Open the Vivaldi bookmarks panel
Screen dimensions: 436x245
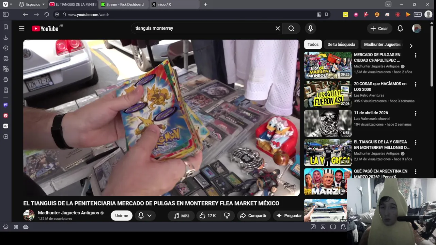point(5,27)
